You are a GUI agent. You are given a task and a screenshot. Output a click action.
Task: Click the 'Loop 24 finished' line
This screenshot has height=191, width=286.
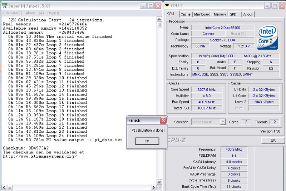click(48, 136)
